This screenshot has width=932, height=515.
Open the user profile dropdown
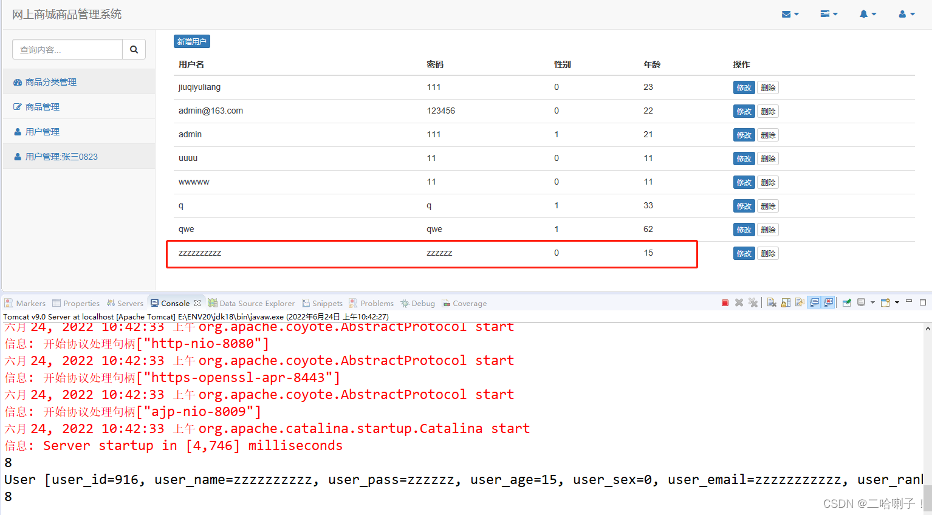point(906,14)
